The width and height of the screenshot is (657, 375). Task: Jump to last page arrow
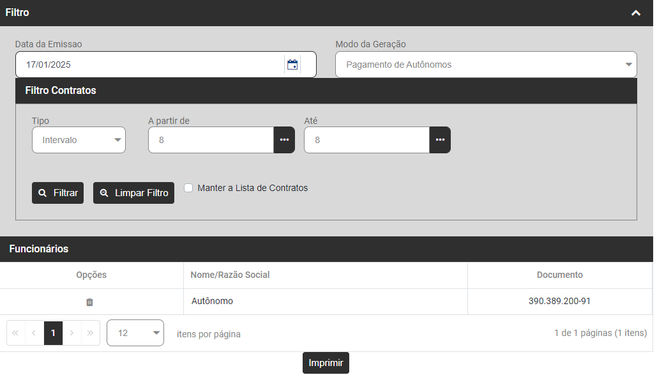pos(91,333)
